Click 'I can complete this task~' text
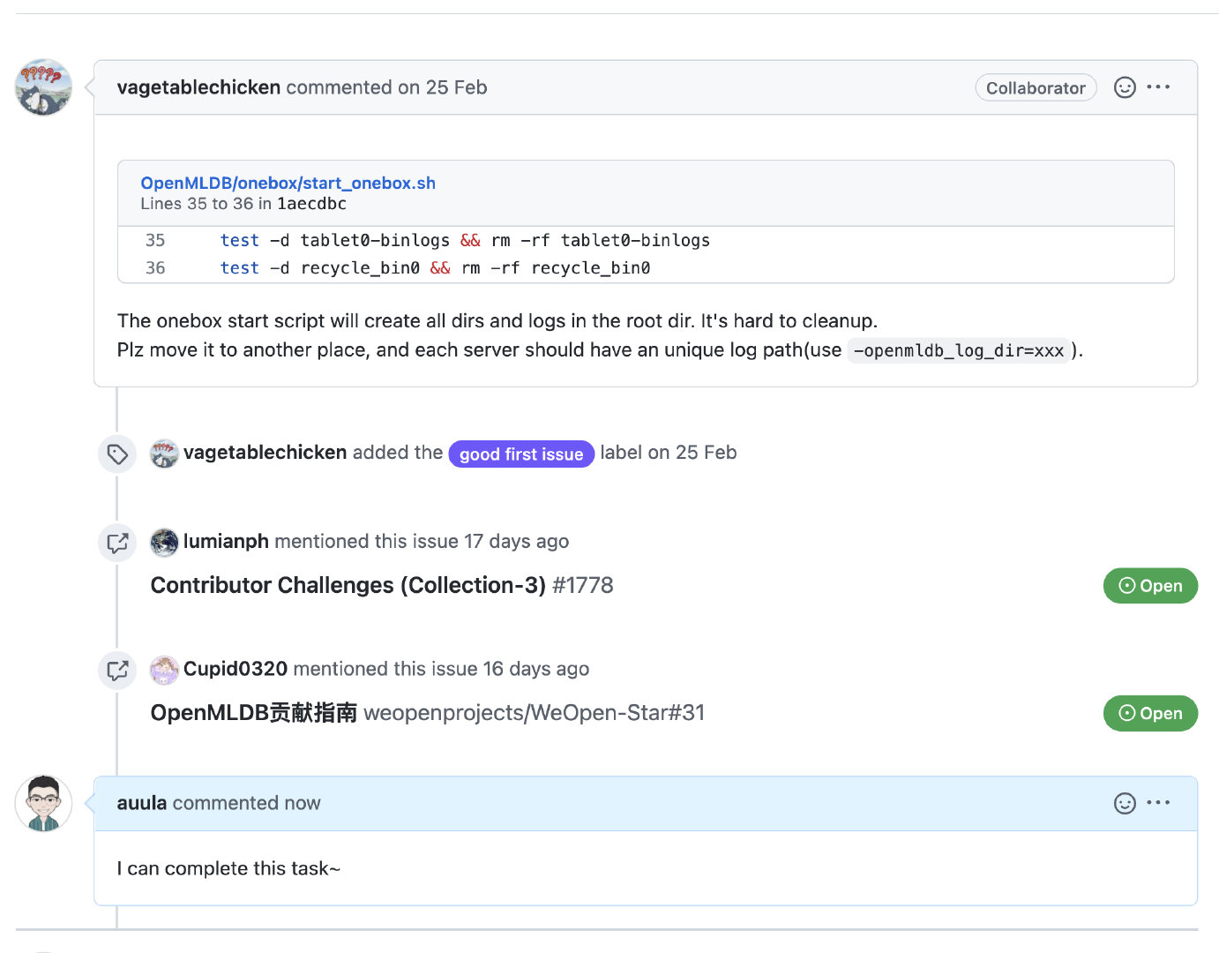This screenshot has width=1219, height=953. (x=228, y=868)
